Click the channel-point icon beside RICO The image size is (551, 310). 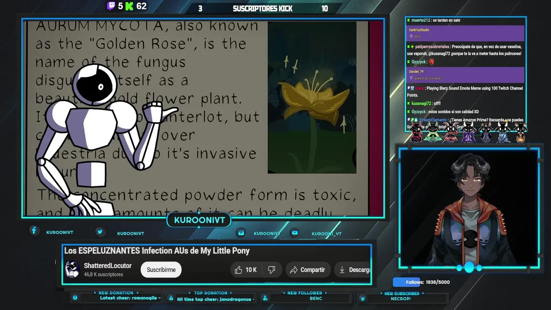click(x=412, y=37)
